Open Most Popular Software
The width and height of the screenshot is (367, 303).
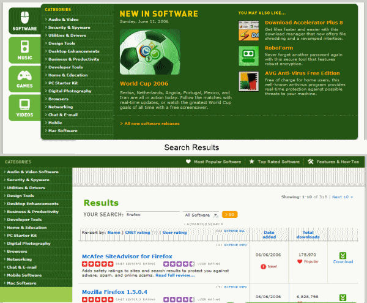[217, 162]
